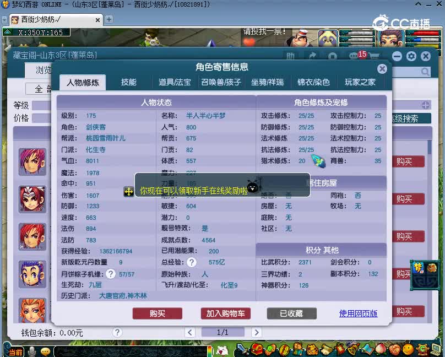
Task: Switch to the 技能 tab
Action: 128,82
